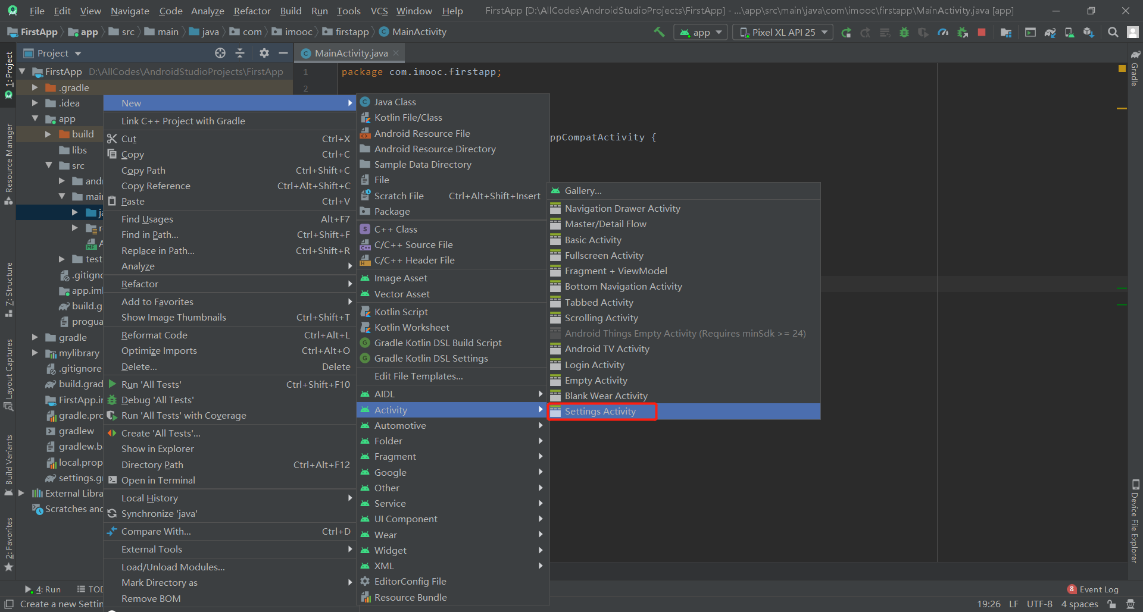Open the Pixel XL API 25 device dropdown

pyautogui.click(x=783, y=32)
